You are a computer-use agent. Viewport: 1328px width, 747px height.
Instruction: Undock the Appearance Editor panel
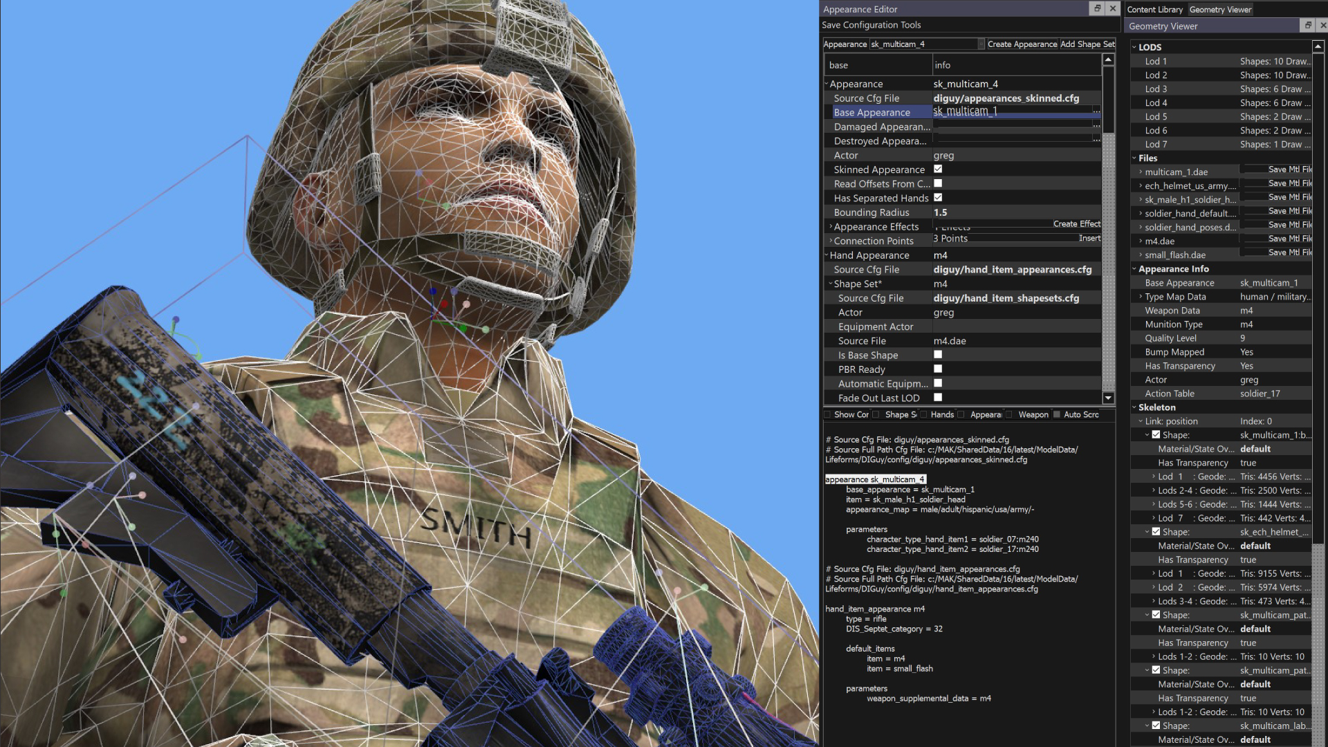click(x=1097, y=8)
